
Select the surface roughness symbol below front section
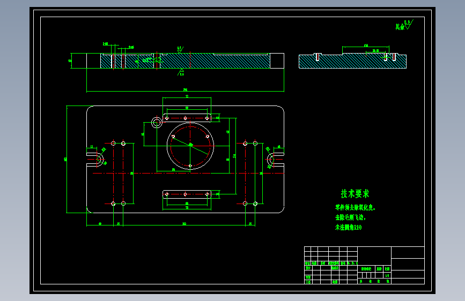click(x=181, y=72)
